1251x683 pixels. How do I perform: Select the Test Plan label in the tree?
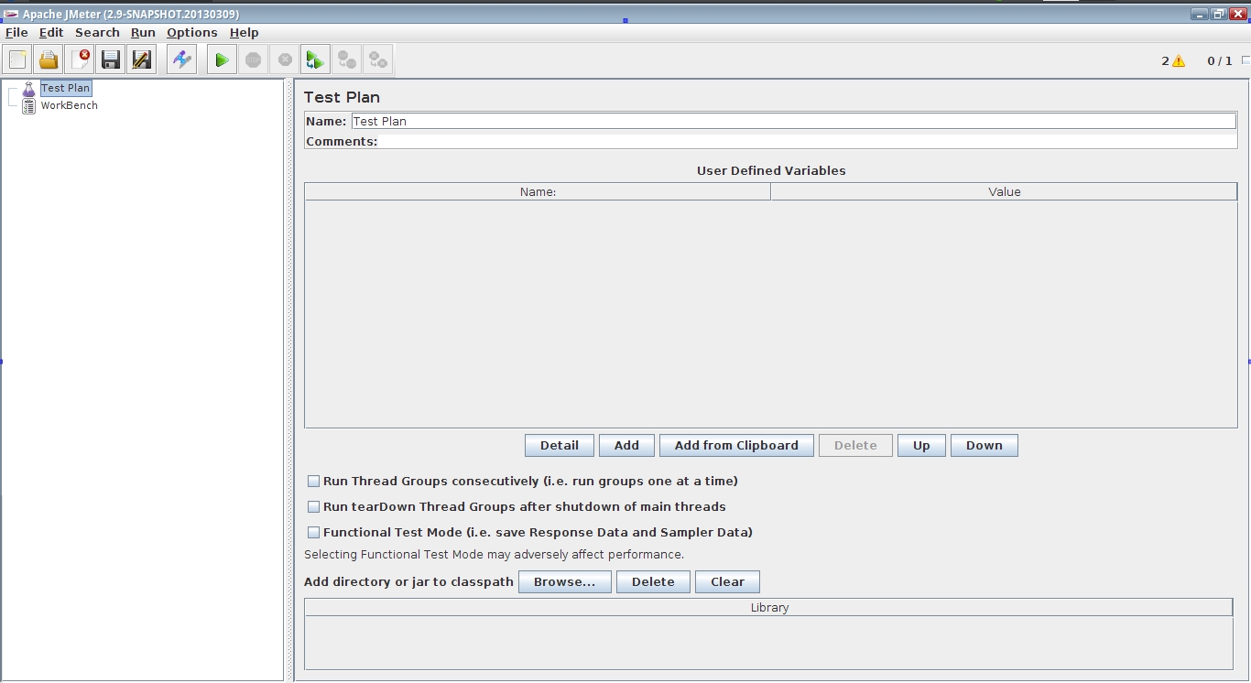coord(66,88)
